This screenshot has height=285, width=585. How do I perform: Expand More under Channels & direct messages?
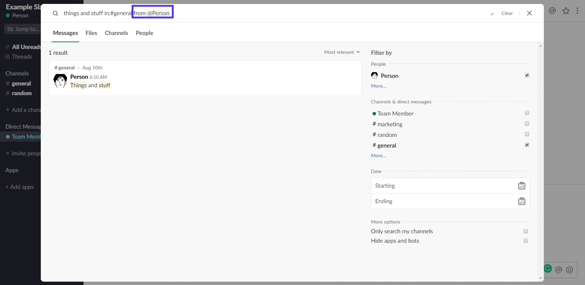378,156
